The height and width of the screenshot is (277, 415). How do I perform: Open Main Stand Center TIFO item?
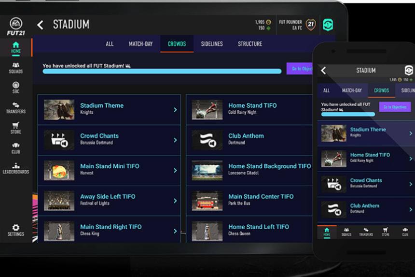(249, 201)
